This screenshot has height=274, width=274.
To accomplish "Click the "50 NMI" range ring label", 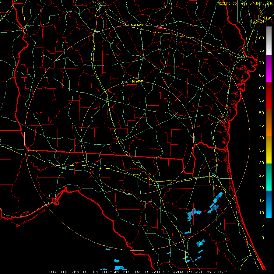I will coord(137,81).
